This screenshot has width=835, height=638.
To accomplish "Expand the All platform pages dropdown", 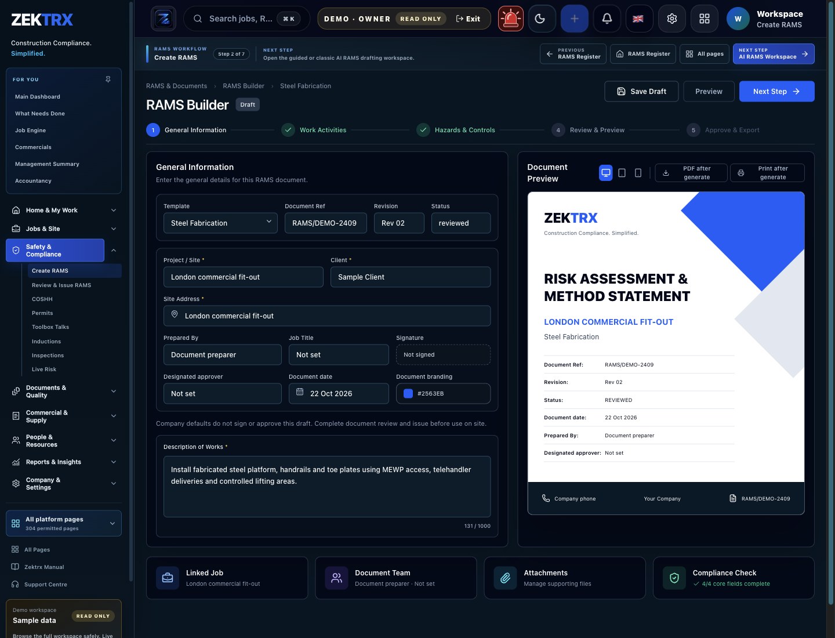I will click(x=64, y=523).
